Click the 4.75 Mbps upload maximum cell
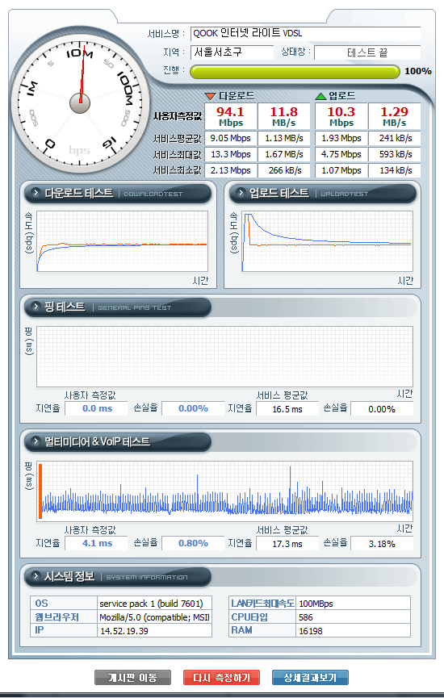This screenshot has height=698, width=444. [x=341, y=154]
